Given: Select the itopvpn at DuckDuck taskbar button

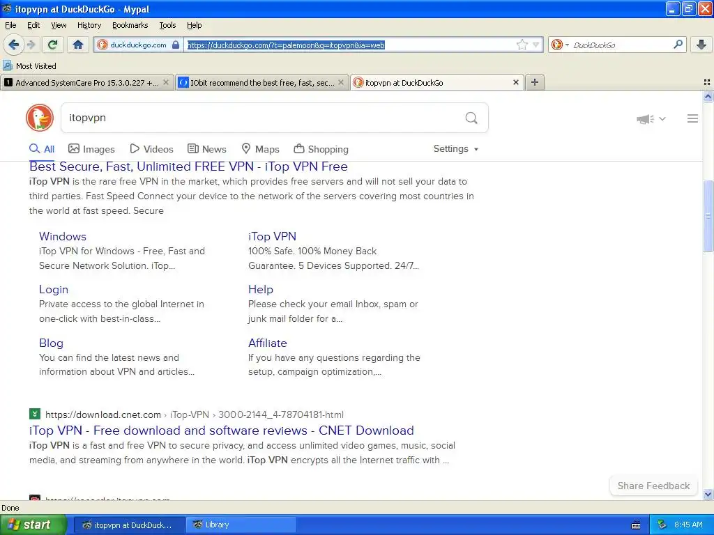Looking at the screenshot, I should 128,525.
